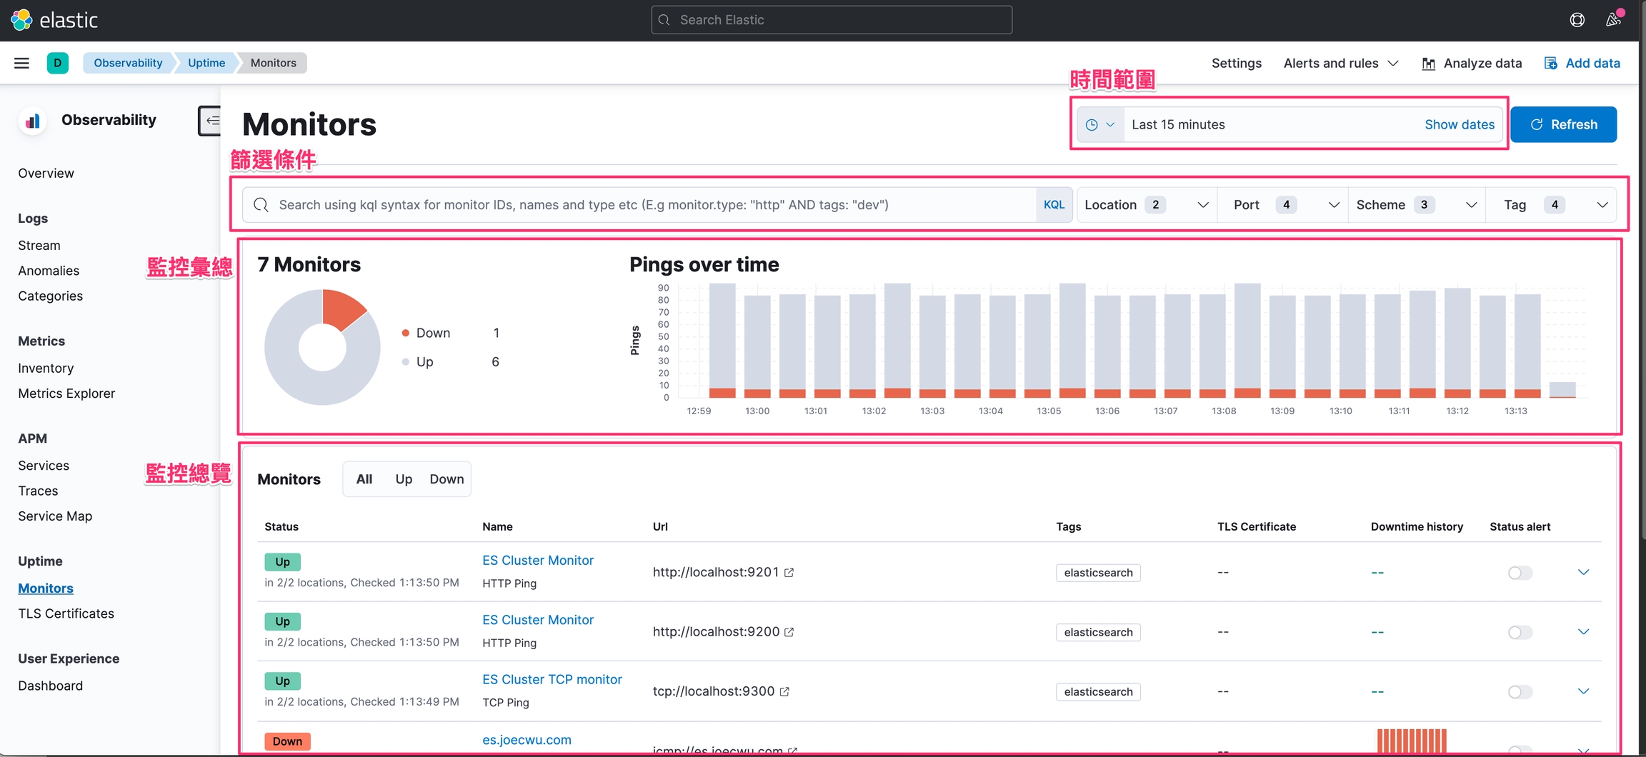Click the search icon in Search Elastic

tap(664, 20)
